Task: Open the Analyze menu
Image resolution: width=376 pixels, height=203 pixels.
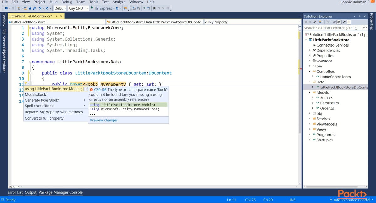Action: coord(119,2)
